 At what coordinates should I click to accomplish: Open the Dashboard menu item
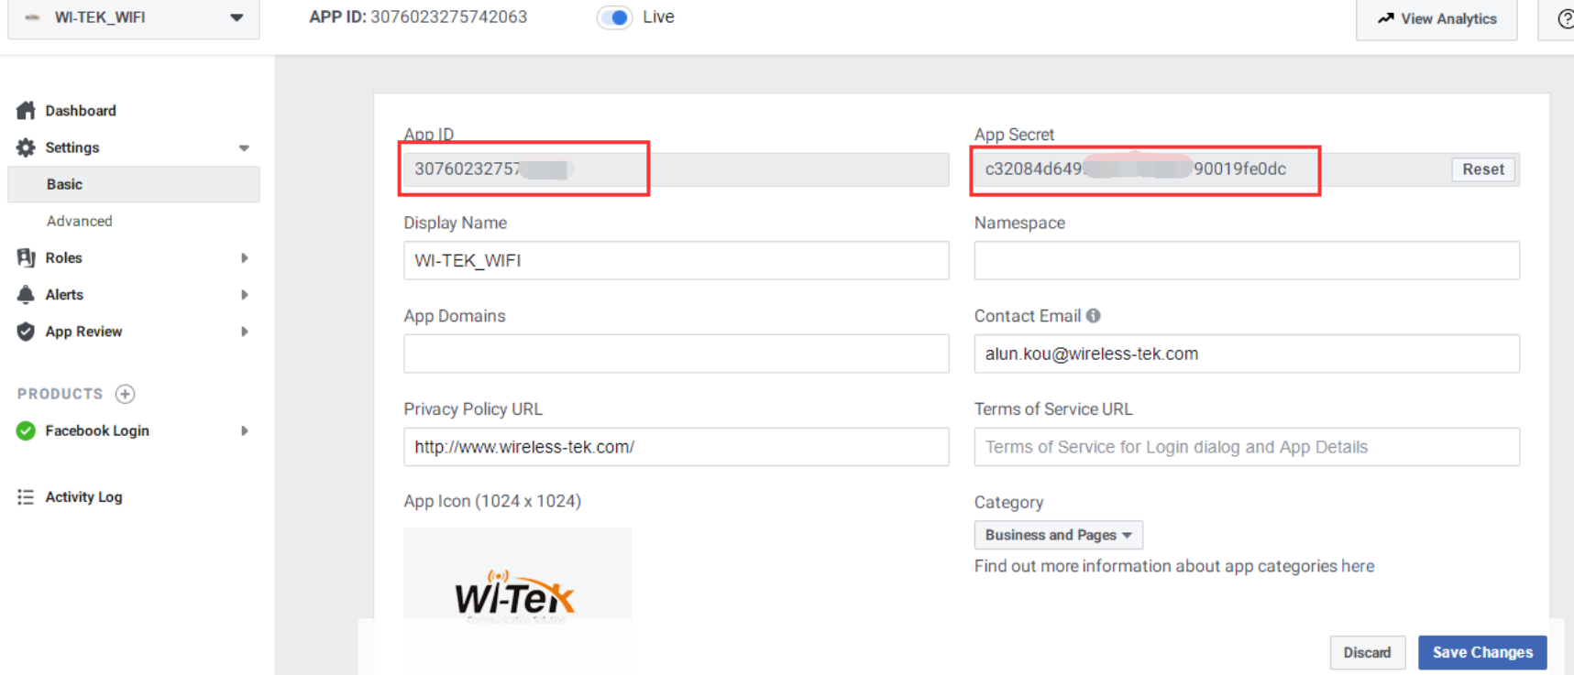(81, 111)
